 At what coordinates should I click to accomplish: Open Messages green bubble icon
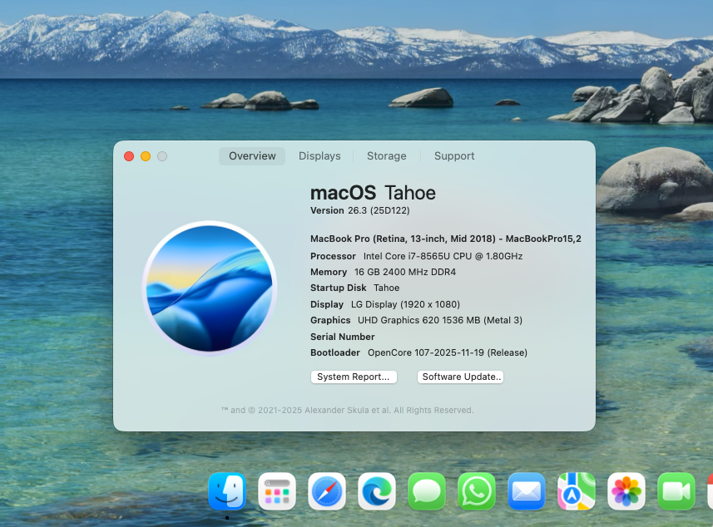(427, 491)
